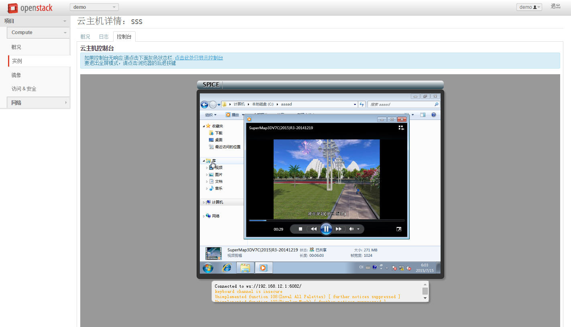The height and width of the screenshot is (327, 571).
Task: Rewind the video
Action: point(313,229)
